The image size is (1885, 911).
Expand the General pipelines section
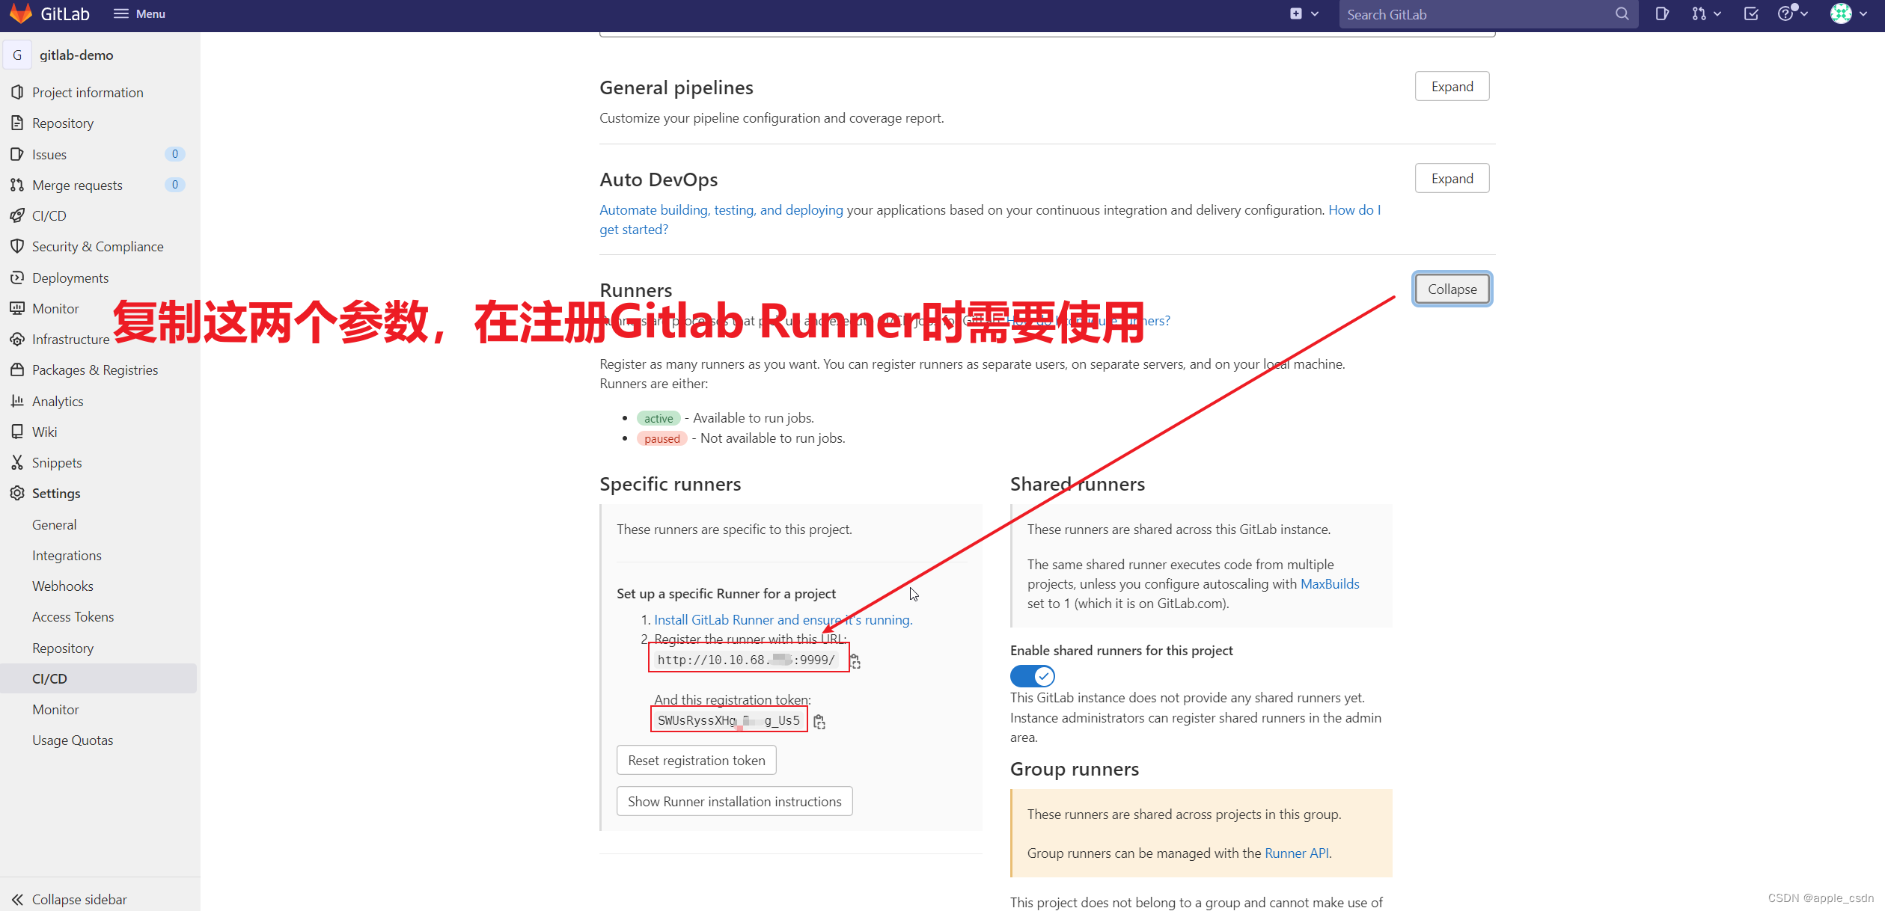[1452, 87]
